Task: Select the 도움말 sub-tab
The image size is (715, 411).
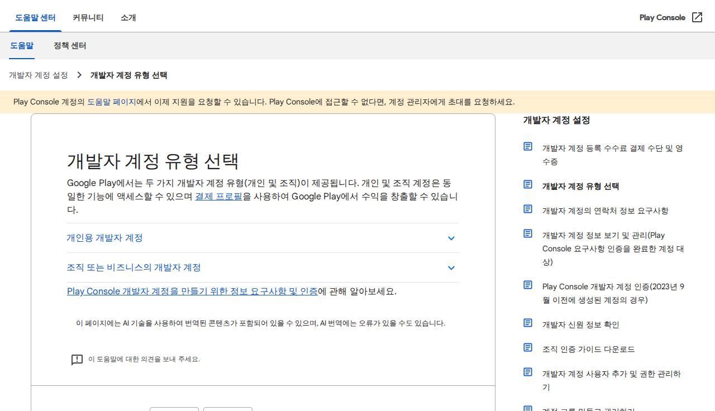Action: point(22,46)
